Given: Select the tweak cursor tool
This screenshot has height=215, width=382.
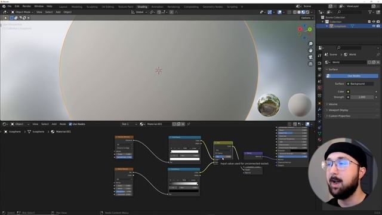Looking at the screenshot, I should [5, 18].
